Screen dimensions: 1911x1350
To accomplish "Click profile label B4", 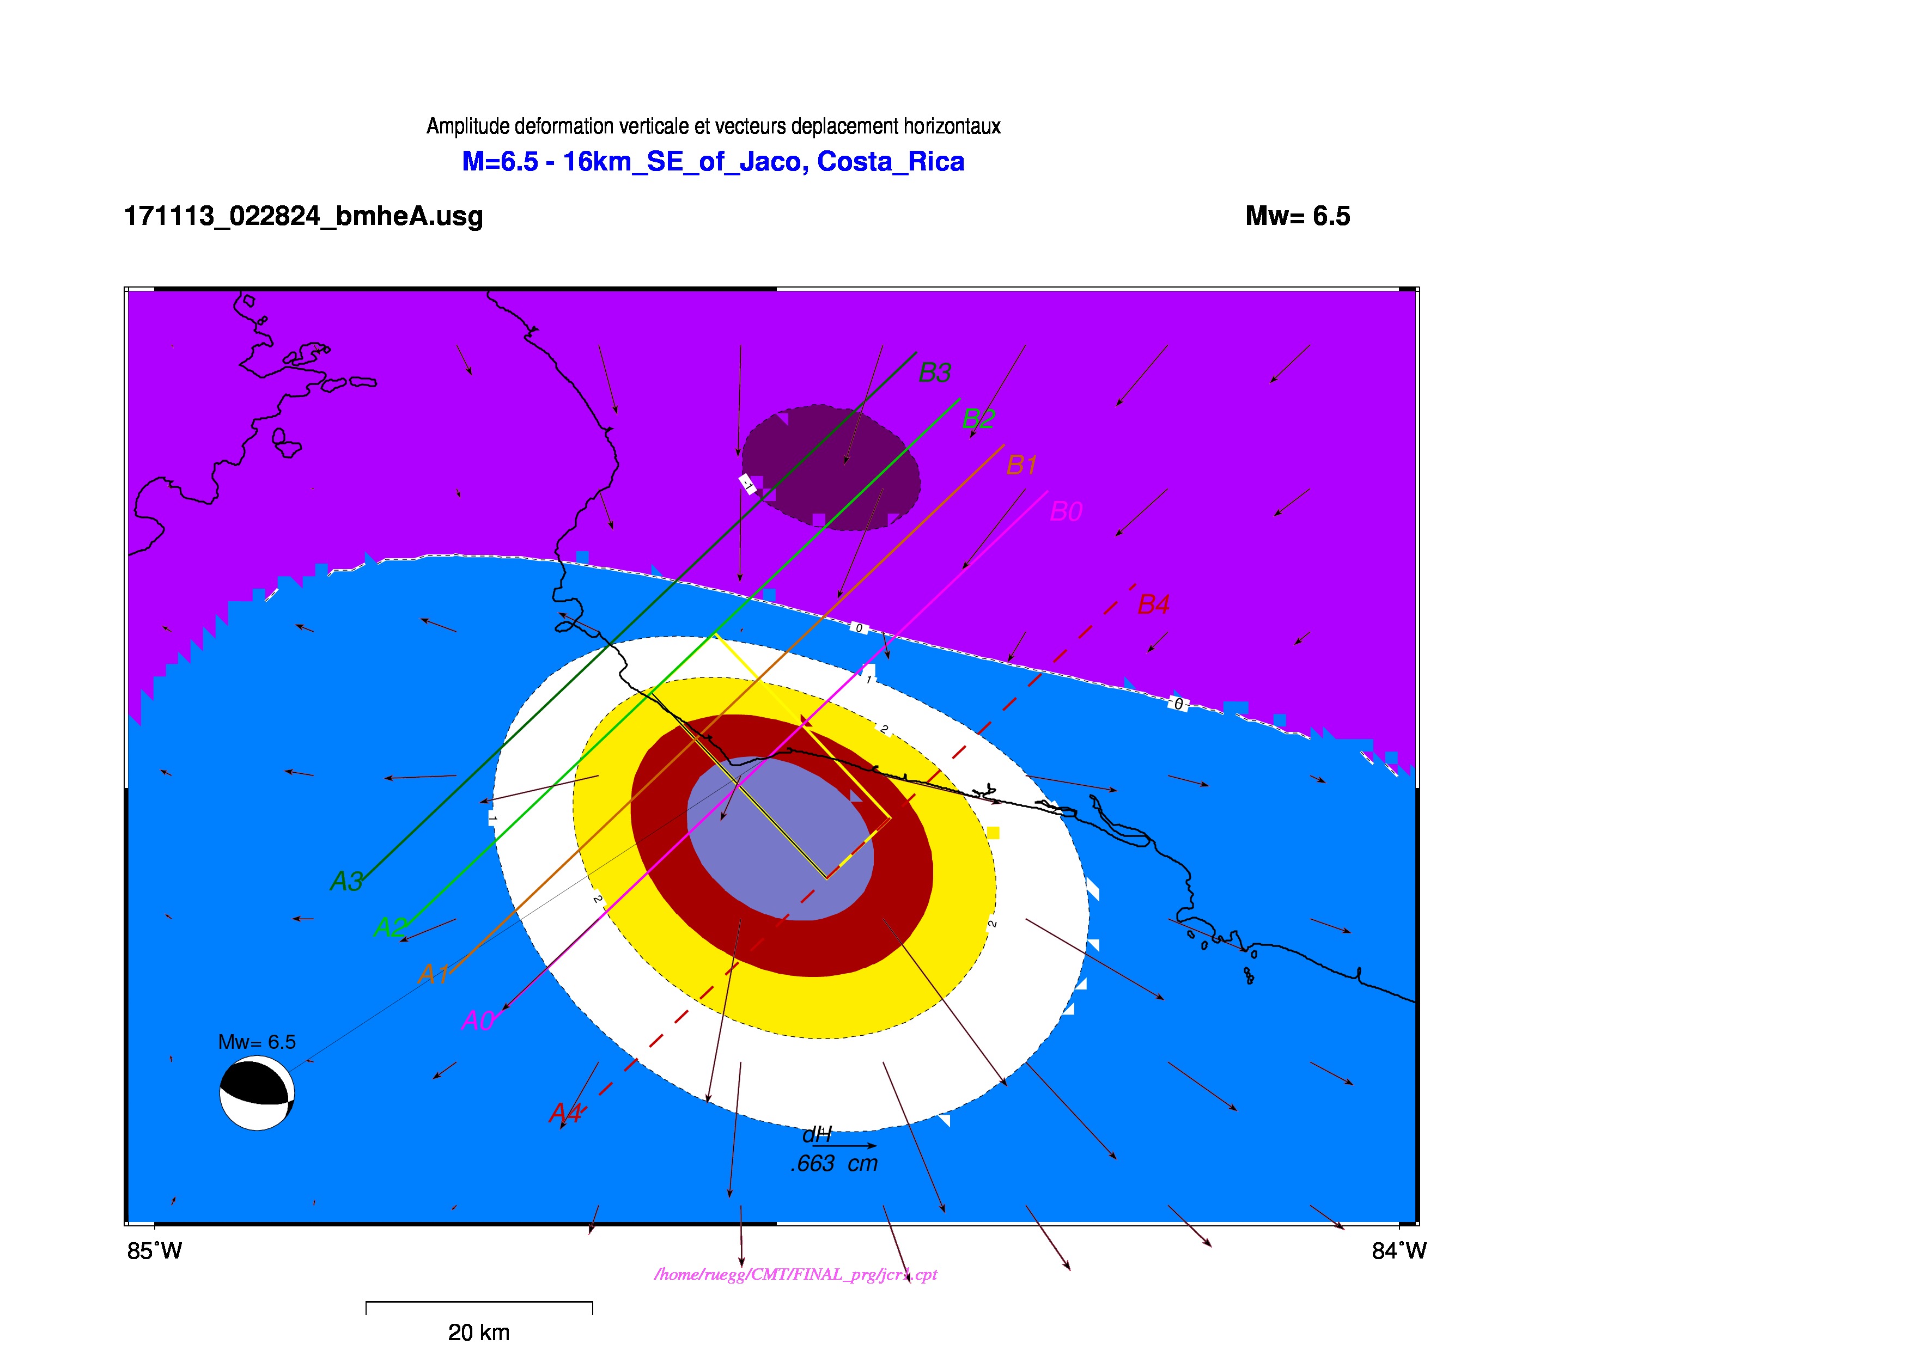I will (1154, 604).
